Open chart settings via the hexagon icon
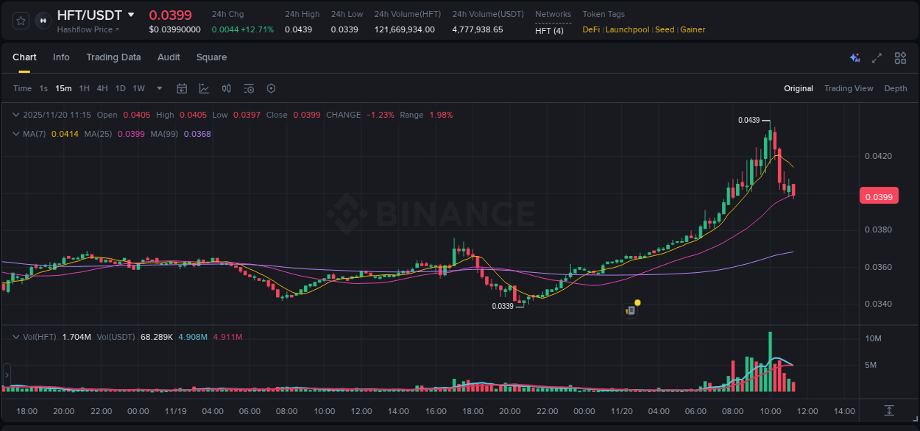Screen dimensions: 920x431 coord(271,88)
